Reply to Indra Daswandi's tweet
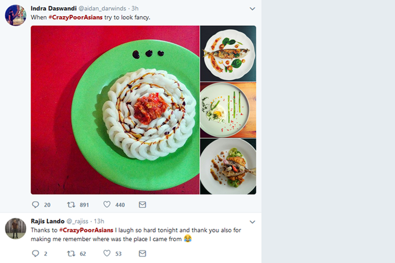 (35, 205)
